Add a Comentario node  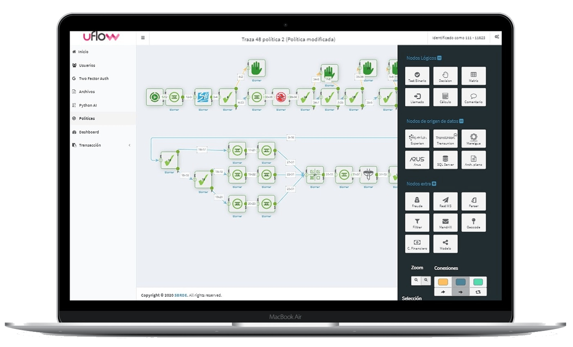click(x=474, y=97)
